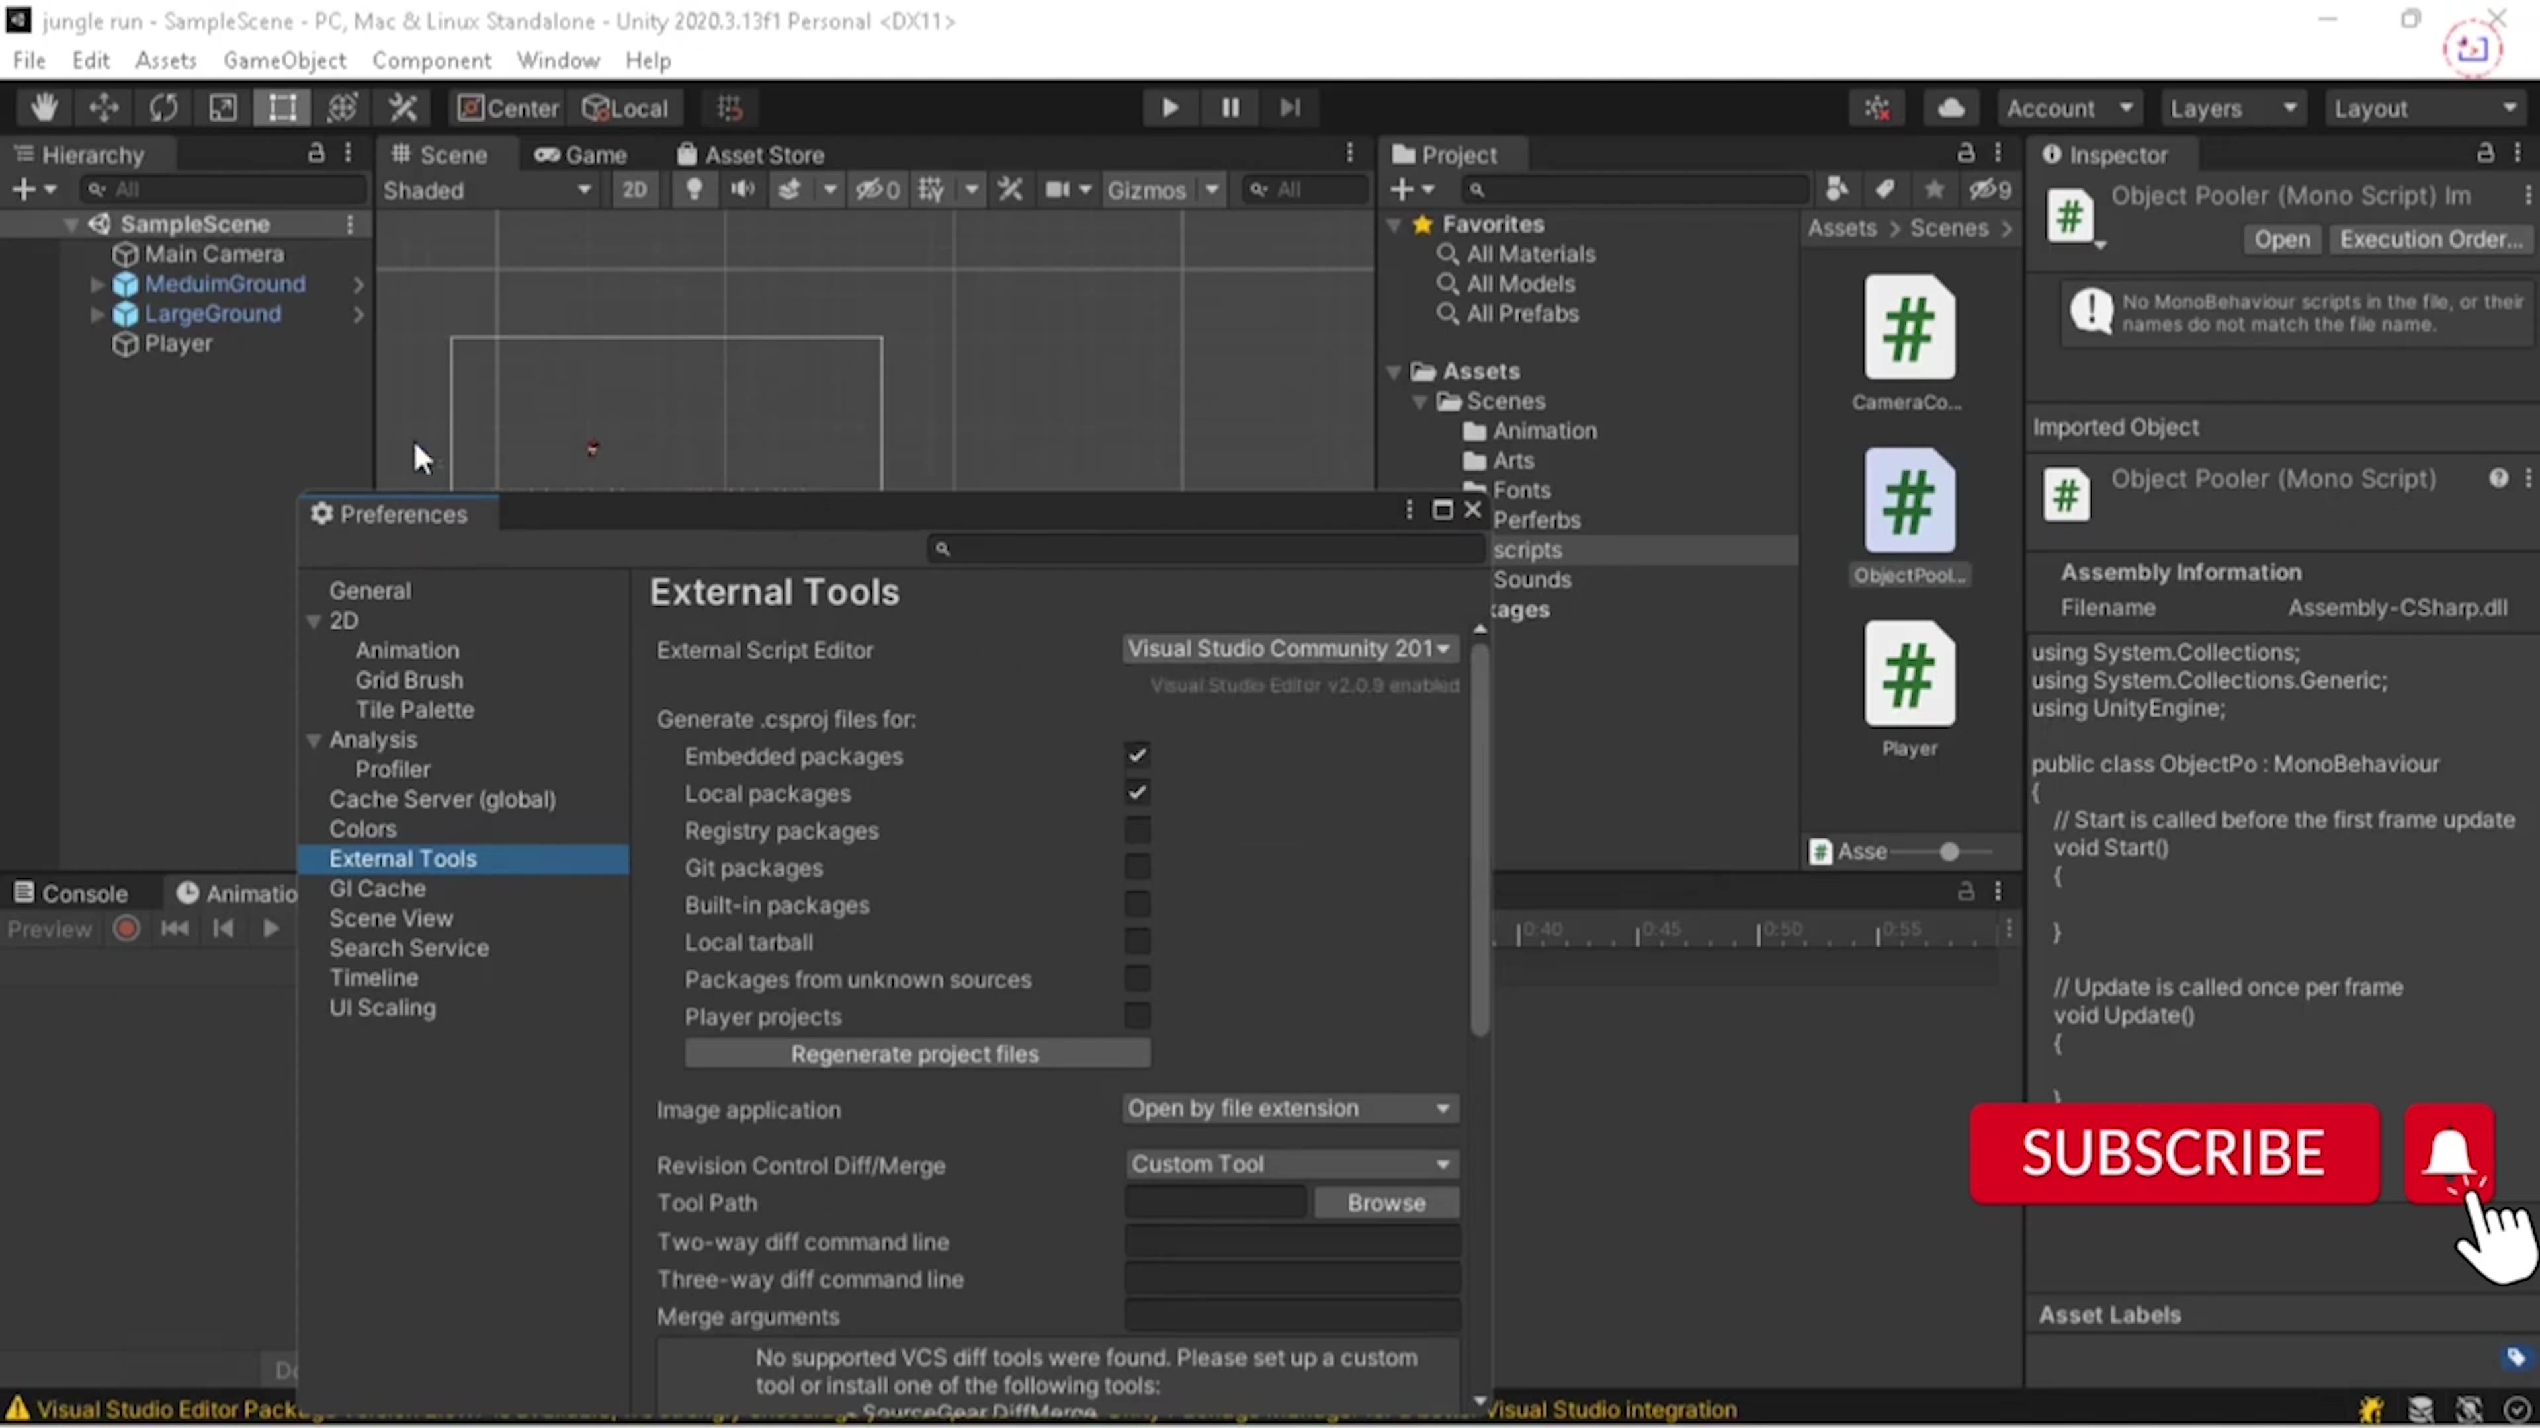
Task: Toggle scene audio with the speaker icon
Action: (742, 189)
